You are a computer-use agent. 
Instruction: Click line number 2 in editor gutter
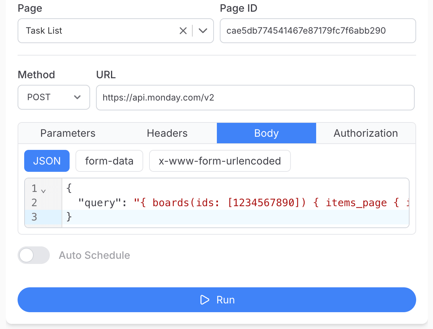point(34,203)
